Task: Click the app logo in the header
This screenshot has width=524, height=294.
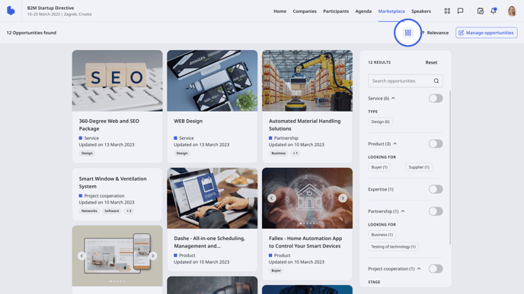Action: point(11,11)
